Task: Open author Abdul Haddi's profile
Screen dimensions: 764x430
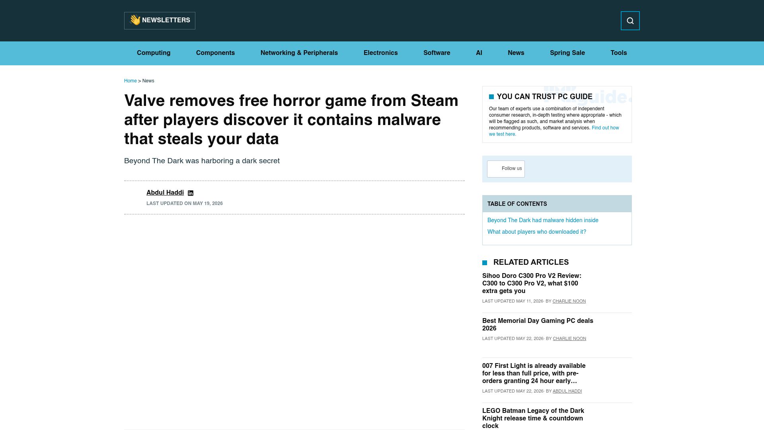Action: pos(165,193)
